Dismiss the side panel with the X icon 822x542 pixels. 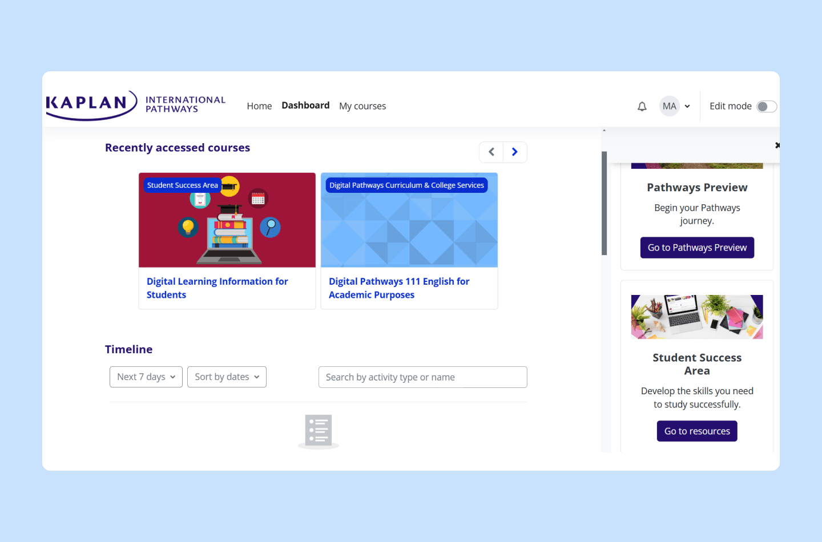point(777,145)
